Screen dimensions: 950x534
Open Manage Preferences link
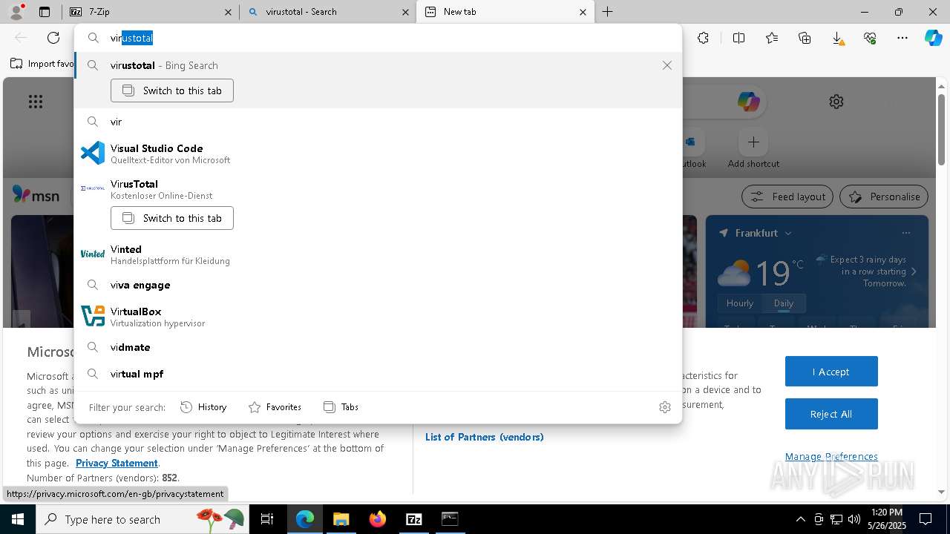click(831, 456)
